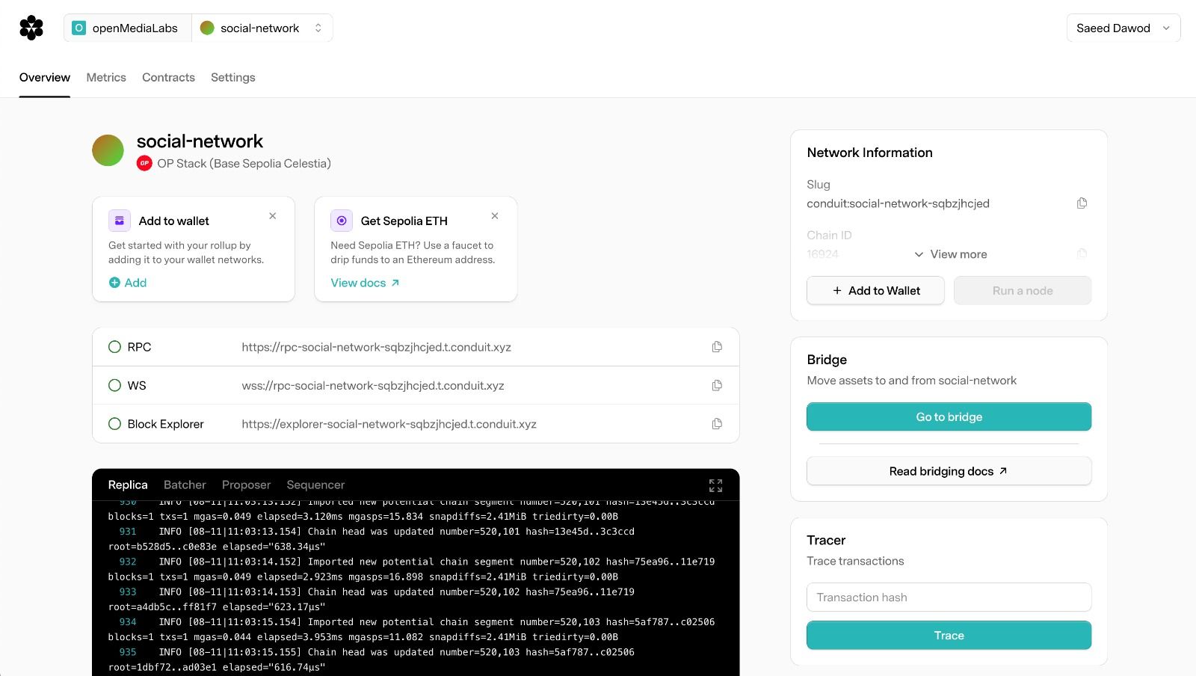Click the large social-network gradient avatar

[108, 150]
